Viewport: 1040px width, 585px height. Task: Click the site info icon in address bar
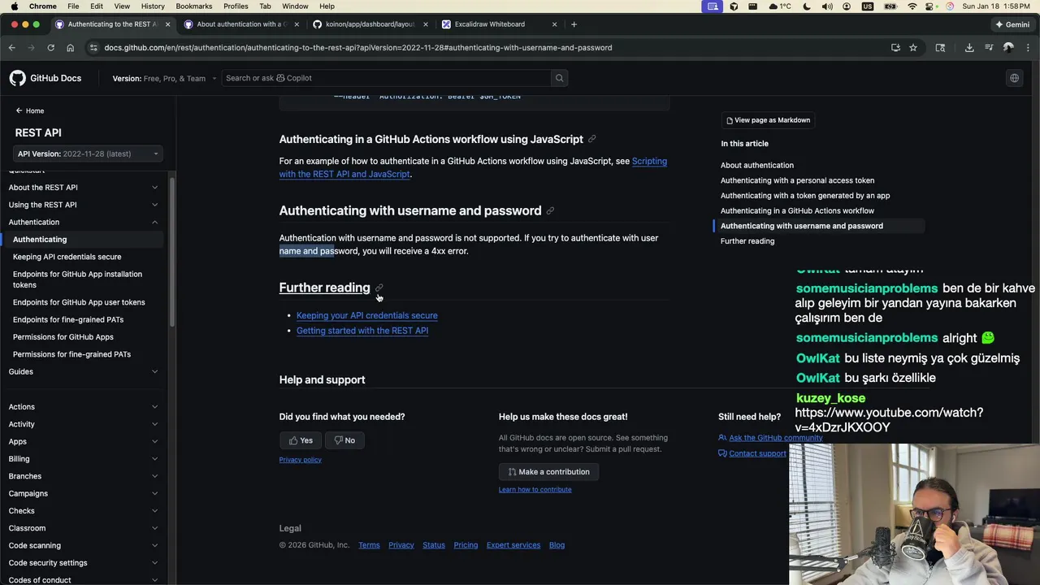tap(93, 48)
